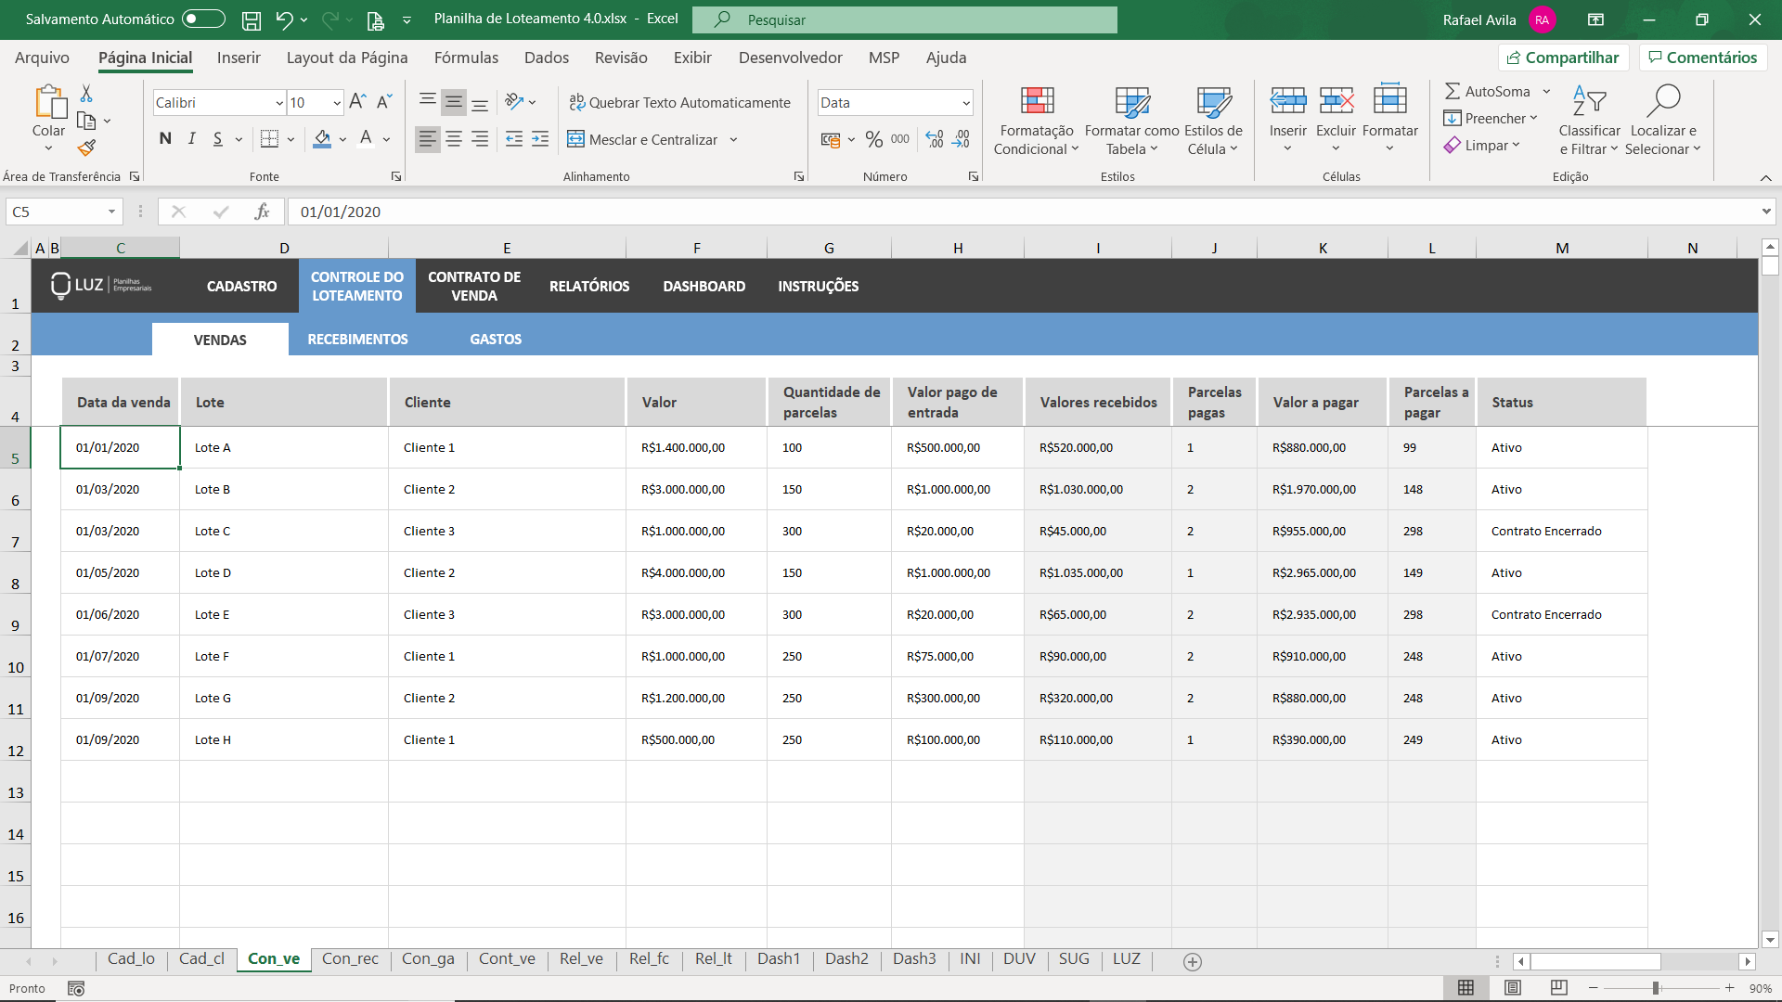Center align text horizontally

tap(454, 139)
